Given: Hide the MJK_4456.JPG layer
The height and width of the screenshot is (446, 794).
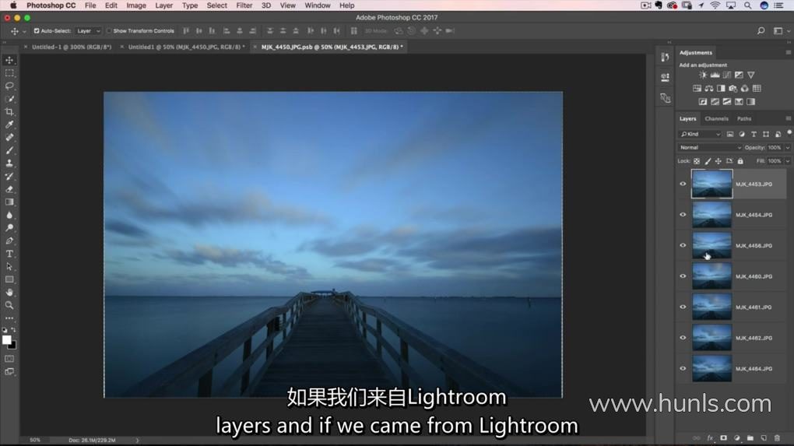Looking at the screenshot, I should click(x=683, y=245).
